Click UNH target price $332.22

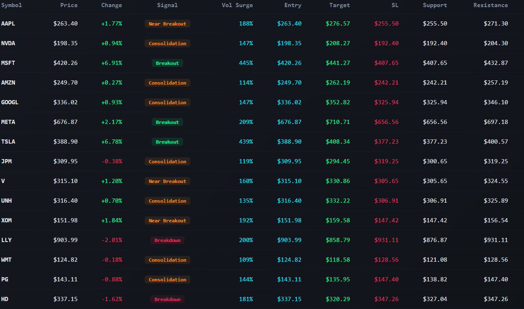[338, 201]
